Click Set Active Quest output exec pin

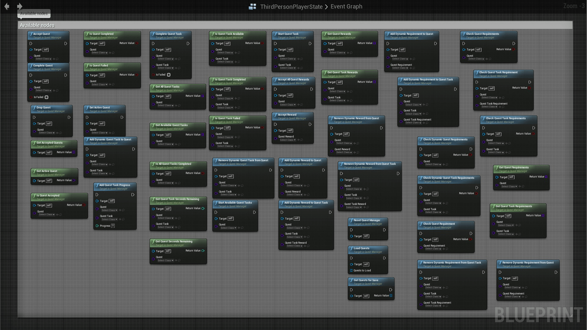tap(122, 117)
